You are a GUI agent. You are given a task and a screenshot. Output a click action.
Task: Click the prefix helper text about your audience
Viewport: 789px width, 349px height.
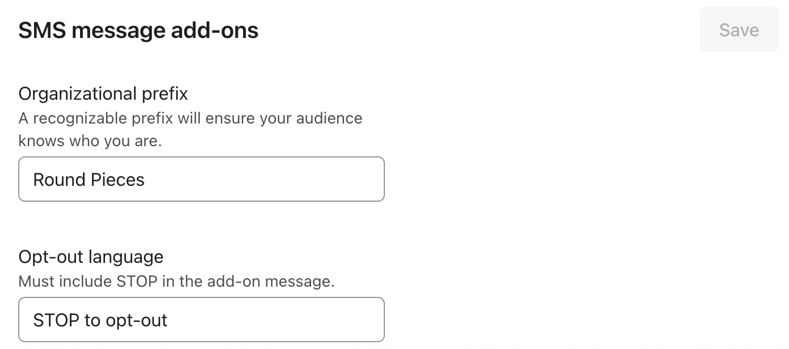[191, 129]
